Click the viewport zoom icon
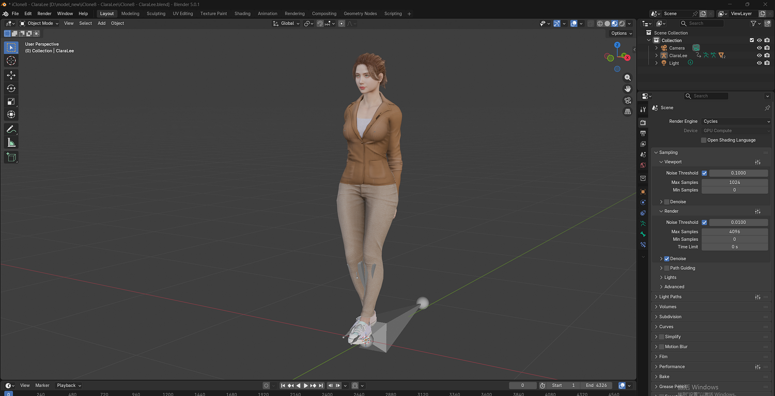 (x=628, y=77)
